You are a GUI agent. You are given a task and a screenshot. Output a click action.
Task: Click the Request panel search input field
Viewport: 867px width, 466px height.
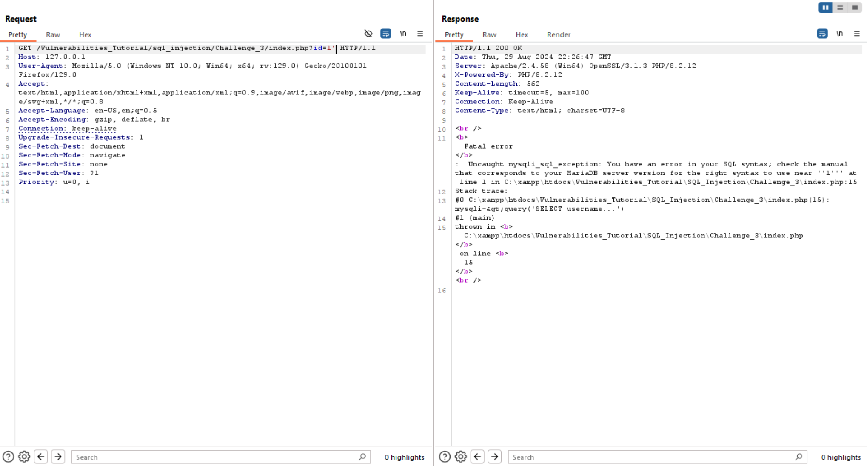click(220, 457)
